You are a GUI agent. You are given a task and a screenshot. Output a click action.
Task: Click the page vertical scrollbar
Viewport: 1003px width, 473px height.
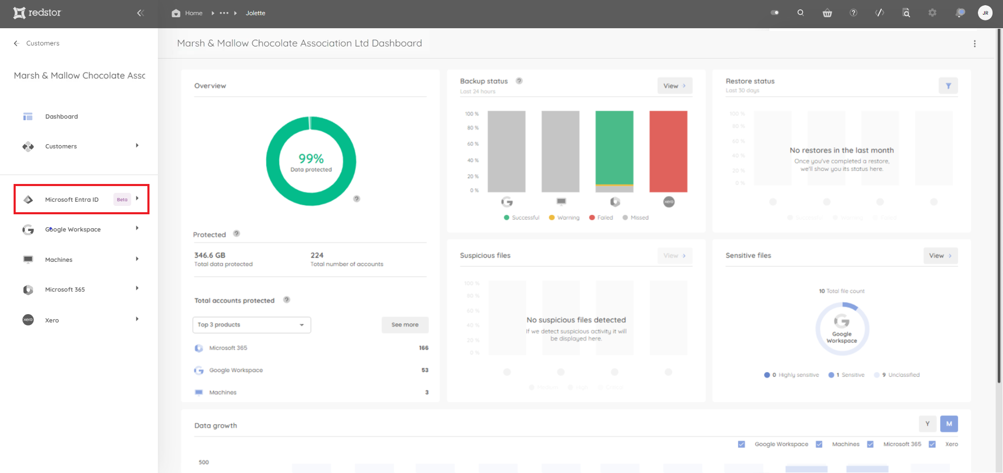click(999, 206)
